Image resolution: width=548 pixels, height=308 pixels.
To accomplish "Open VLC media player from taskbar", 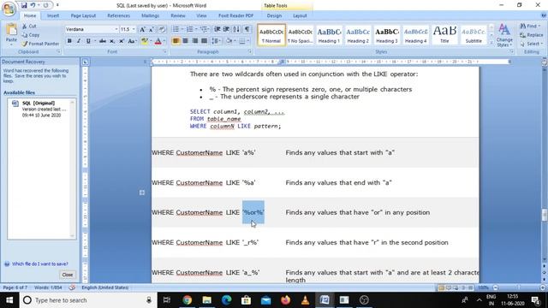I will pos(305,300).
